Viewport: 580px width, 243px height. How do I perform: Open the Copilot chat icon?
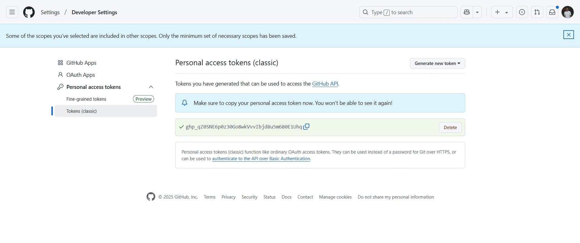point(467,12)
